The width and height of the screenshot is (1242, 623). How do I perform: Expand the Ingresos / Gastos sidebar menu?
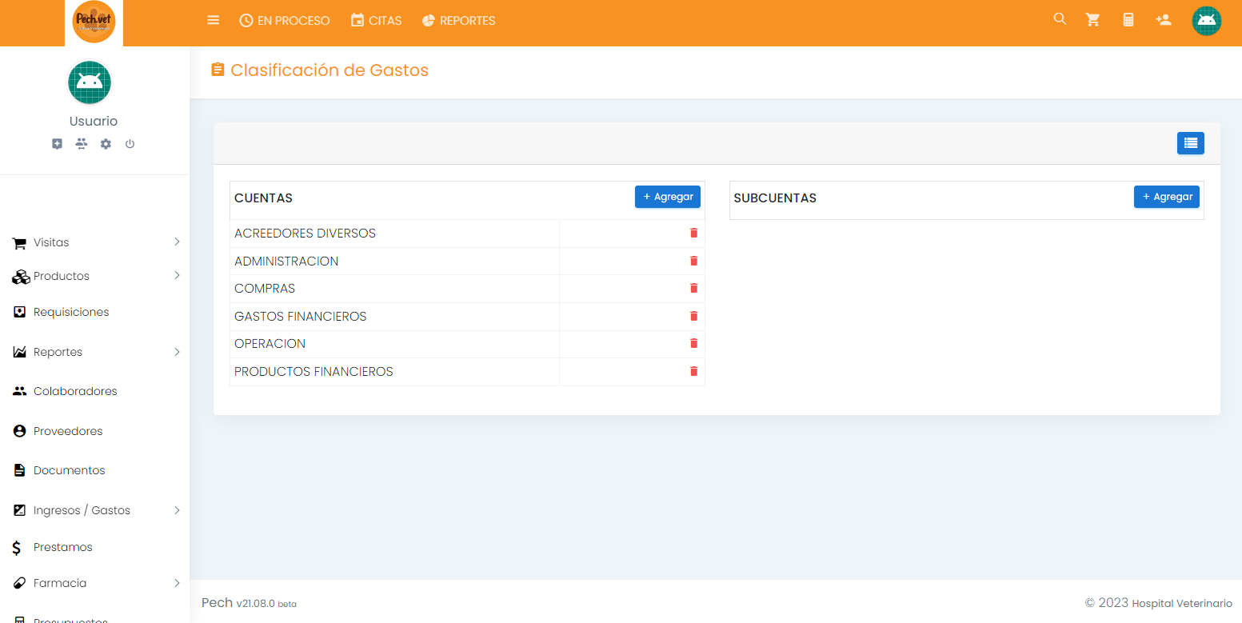click(94, 510)
